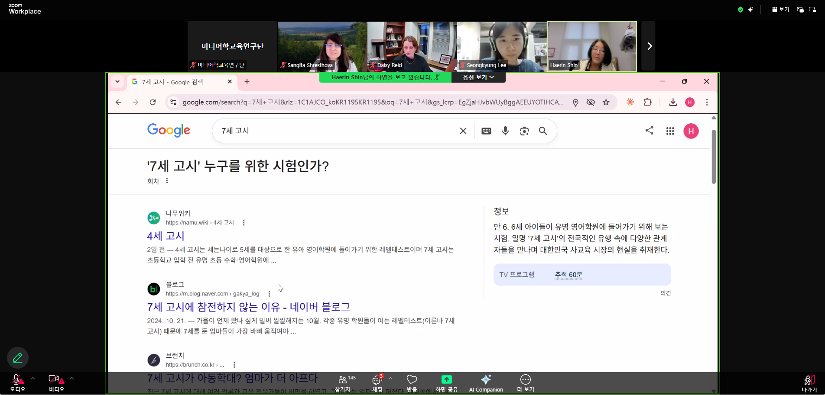Screen dimensions: 825x395
Task: Click the voice search microphone icon
Action: click(505, 131)
